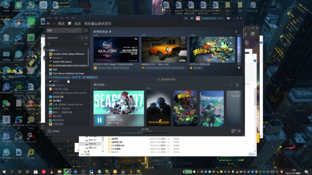This screenshot has width=312, height=175.
Task: Open downloads via 正在下载 status
Action: click(145, 130)
